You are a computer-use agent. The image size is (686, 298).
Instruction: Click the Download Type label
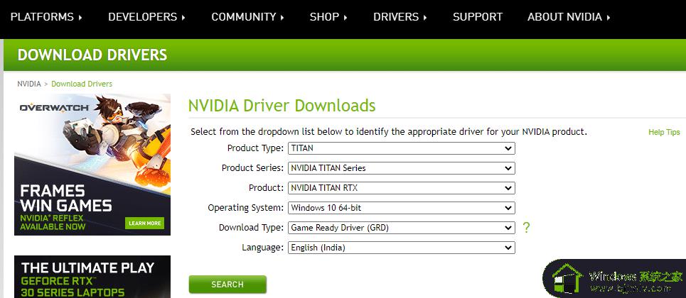click(x=251, y=228)
